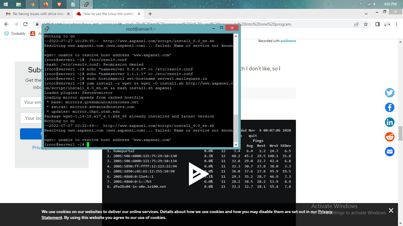
Task: Bookmark this page with the star
Action: click(x=366, y=24)
